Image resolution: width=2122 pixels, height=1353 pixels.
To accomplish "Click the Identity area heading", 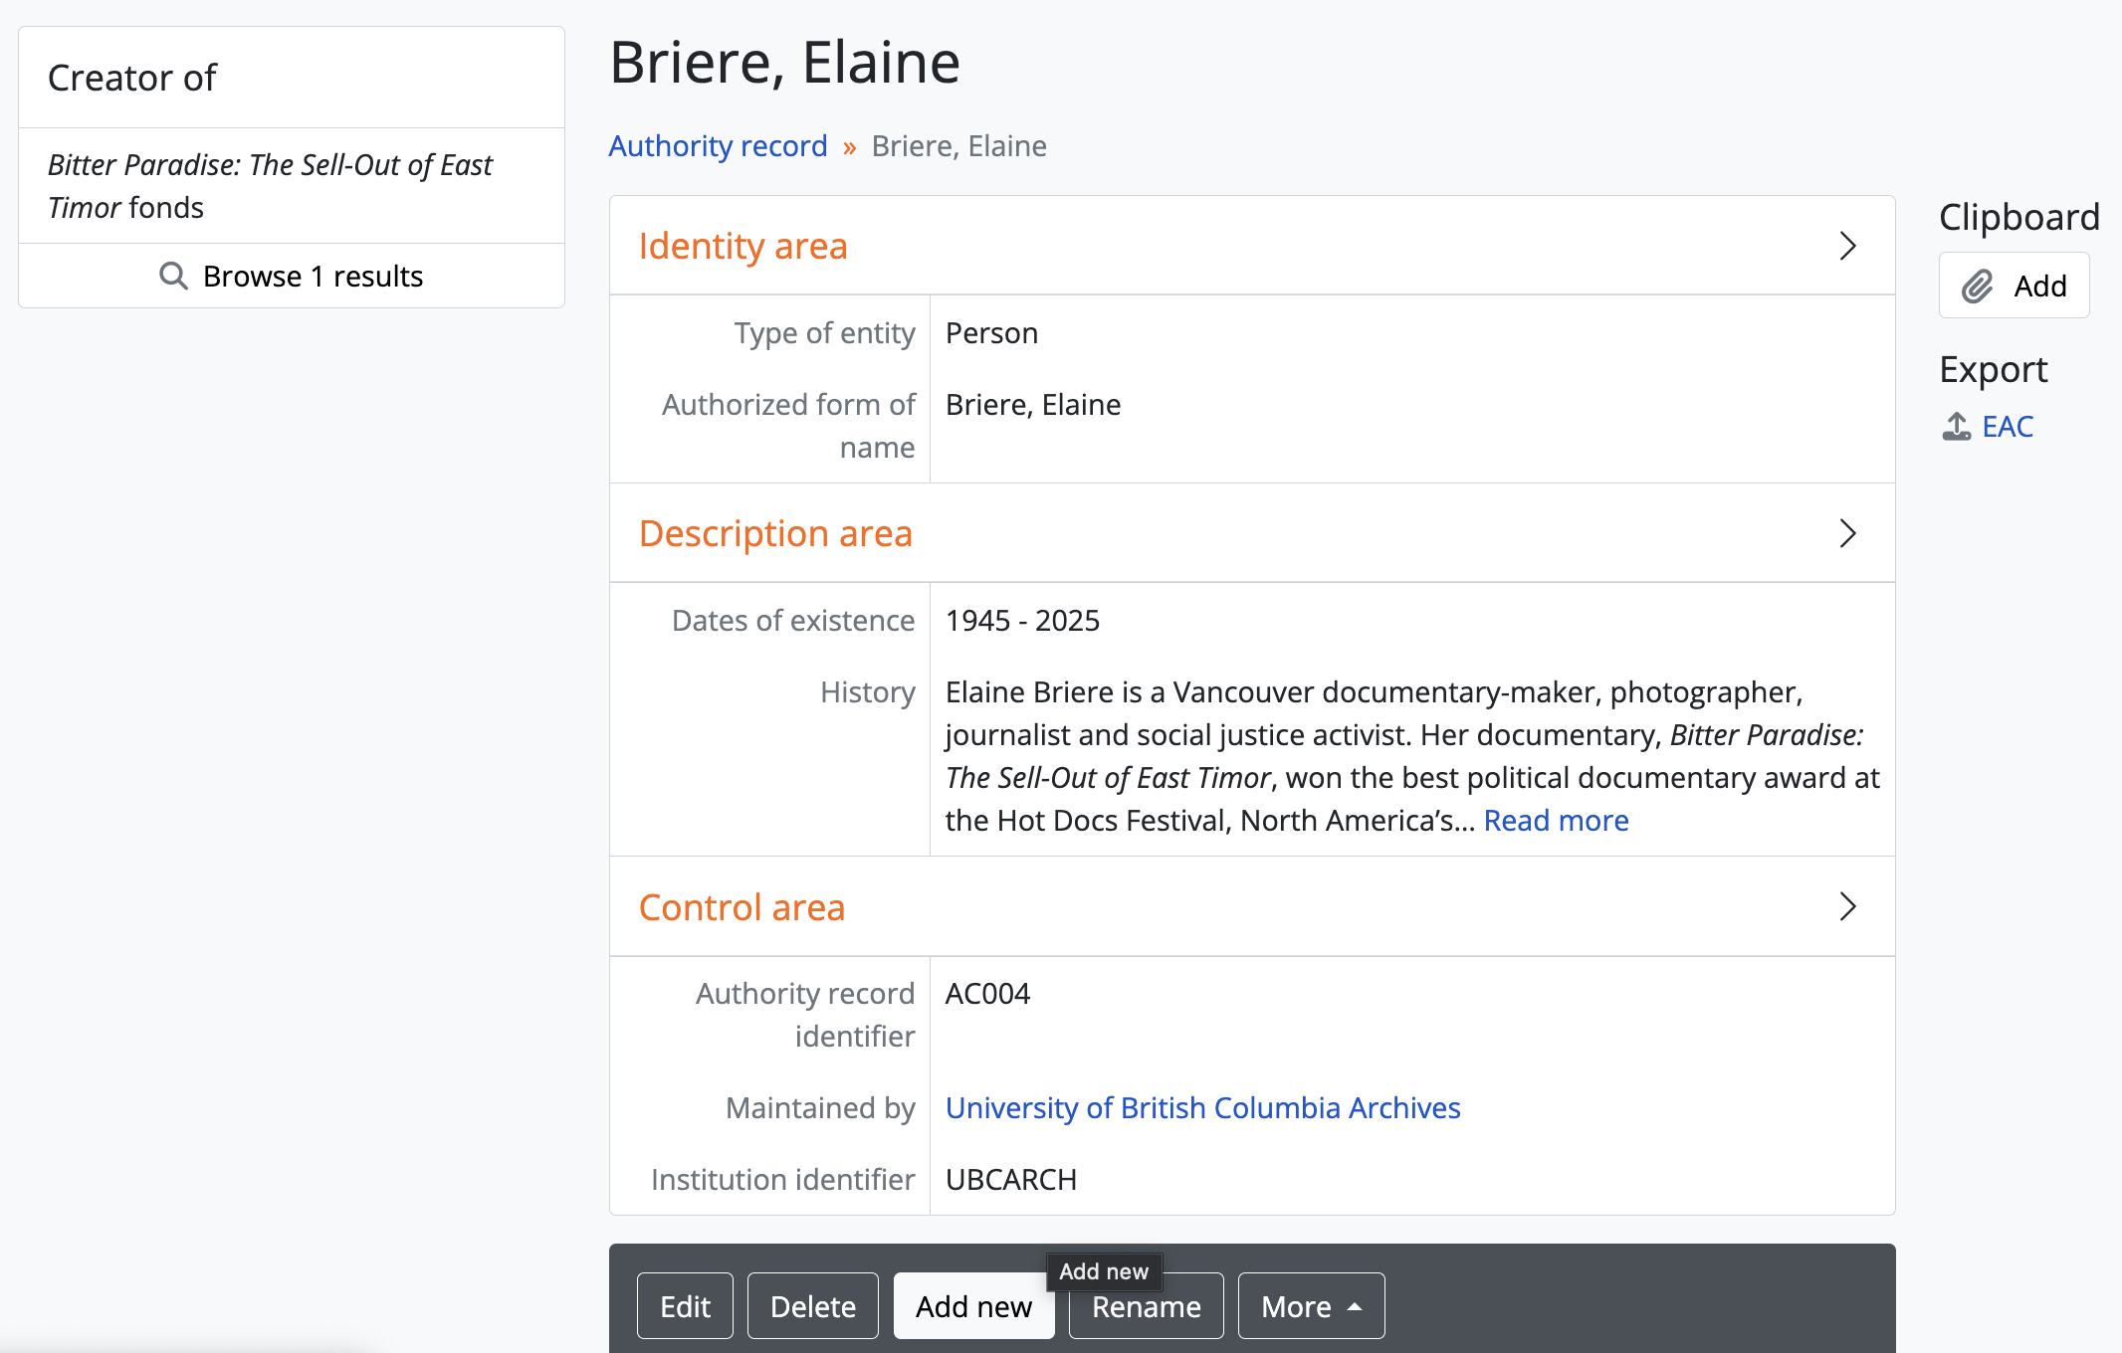I will 743,246.
